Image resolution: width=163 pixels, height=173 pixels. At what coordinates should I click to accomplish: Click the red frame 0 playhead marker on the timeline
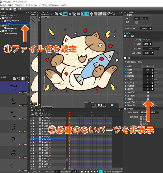(69, 114)
